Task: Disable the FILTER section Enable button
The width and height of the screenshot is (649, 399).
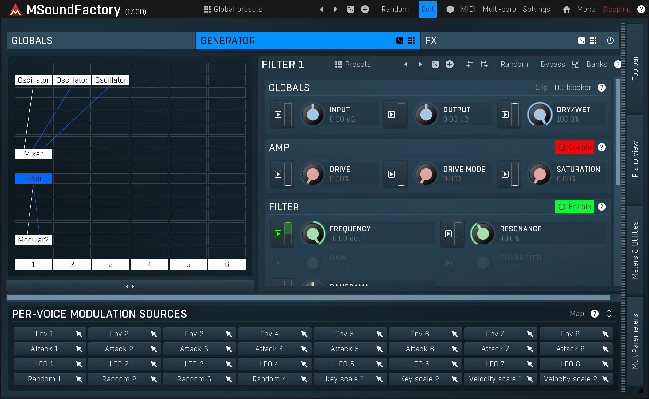Action: pyautogui.click(x=574, y=207)
